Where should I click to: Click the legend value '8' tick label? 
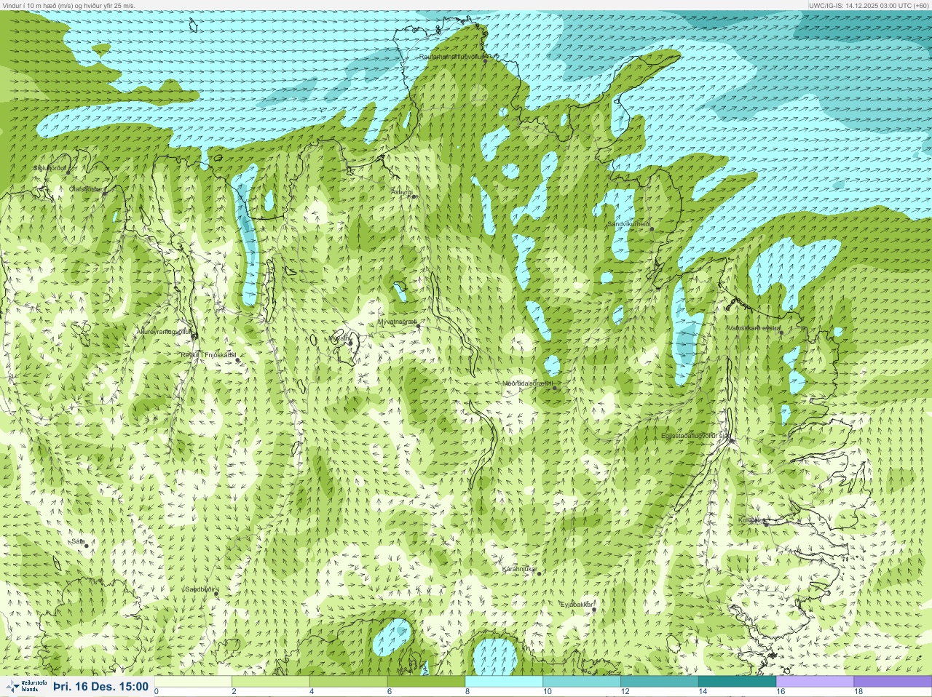[467, 692]
